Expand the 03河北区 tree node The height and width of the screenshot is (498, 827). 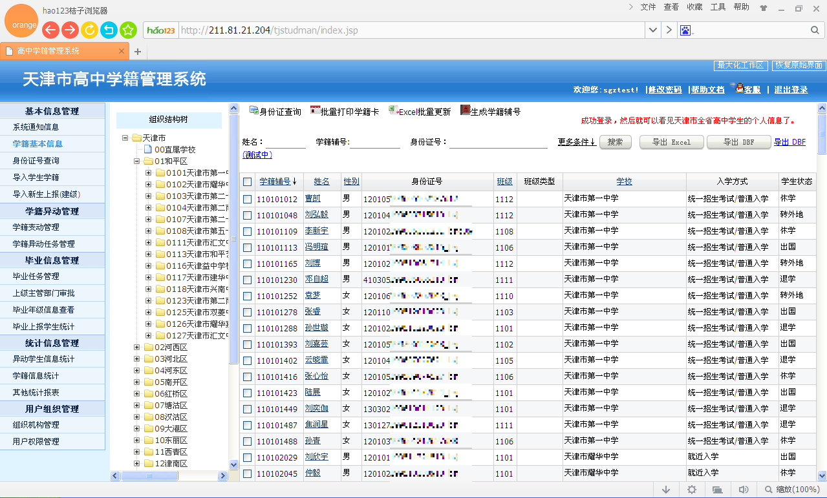click(136, 358)
